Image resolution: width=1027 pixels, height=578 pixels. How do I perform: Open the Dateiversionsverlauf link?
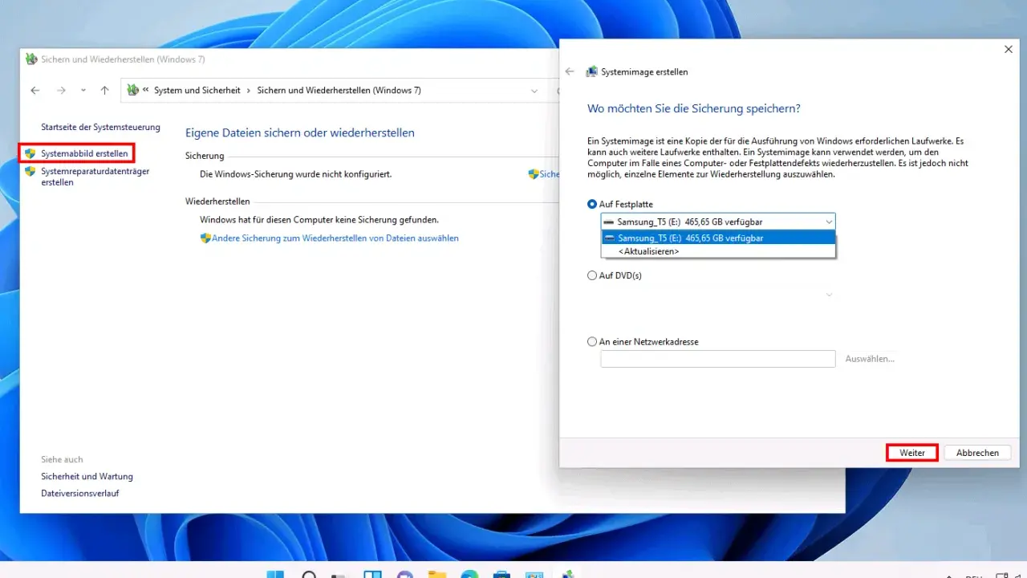coord(80,494)
